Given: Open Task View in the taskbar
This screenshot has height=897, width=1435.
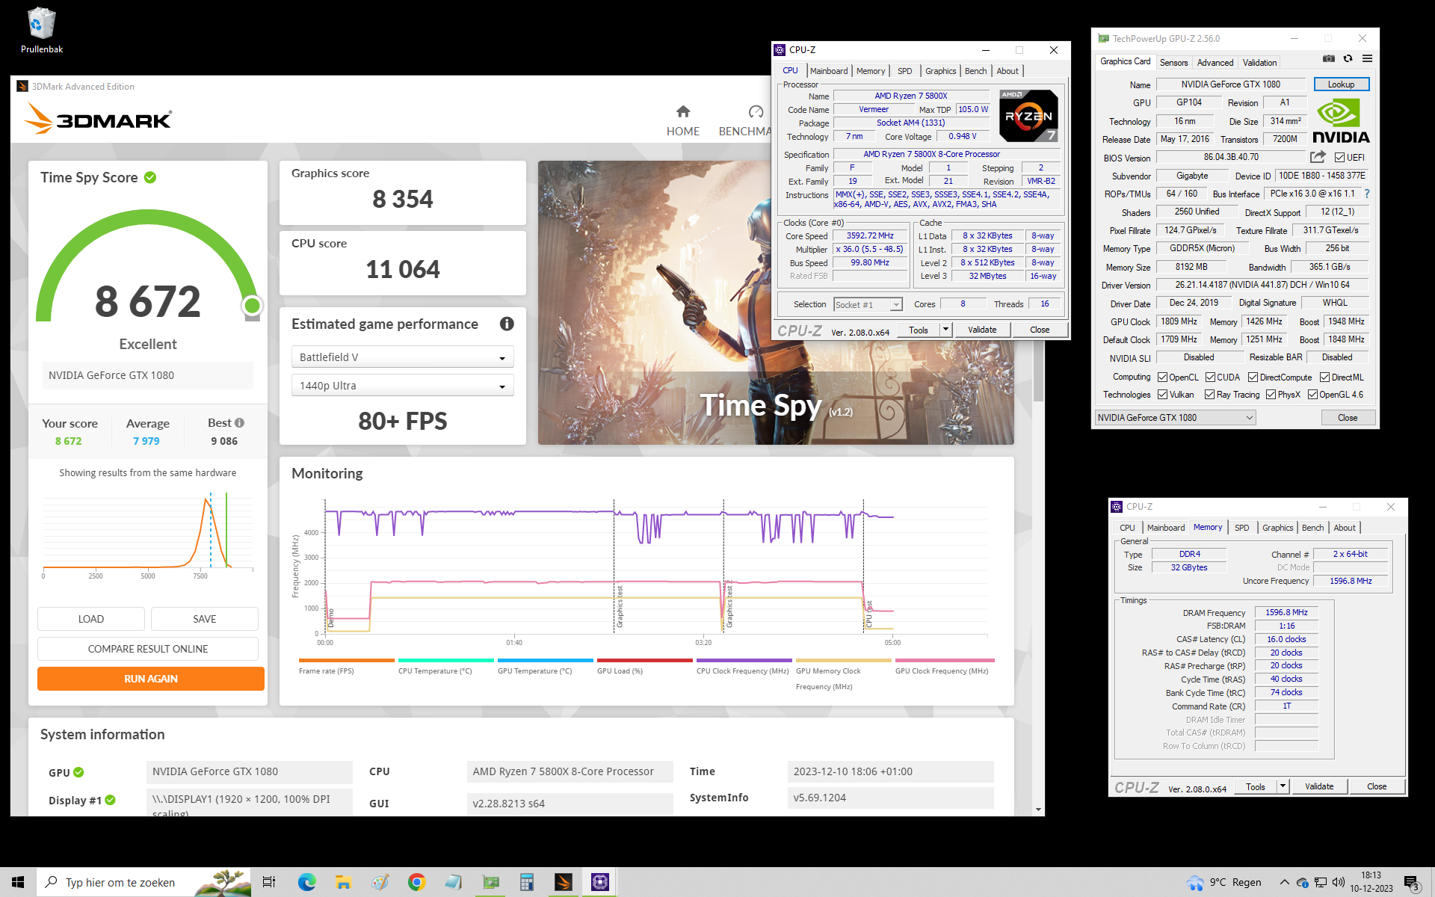Looking at the screenshot, I should (269, 882).
